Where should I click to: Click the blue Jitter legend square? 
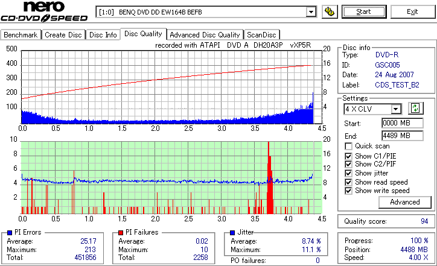pos(232,233)
